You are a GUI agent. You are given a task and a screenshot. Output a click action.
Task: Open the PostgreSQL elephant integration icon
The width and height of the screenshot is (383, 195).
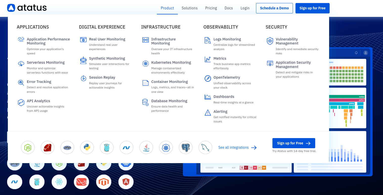(185, 147)
